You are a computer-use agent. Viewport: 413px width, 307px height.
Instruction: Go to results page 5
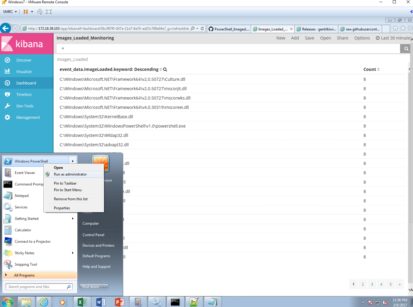(x=390, y=284)
